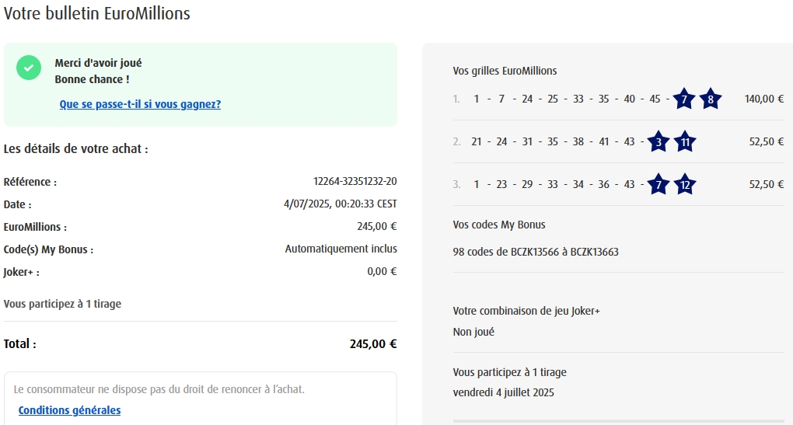The image size is (793, 425).
Task: Click the 52,50 € price of grid 2
Action: 766,142
